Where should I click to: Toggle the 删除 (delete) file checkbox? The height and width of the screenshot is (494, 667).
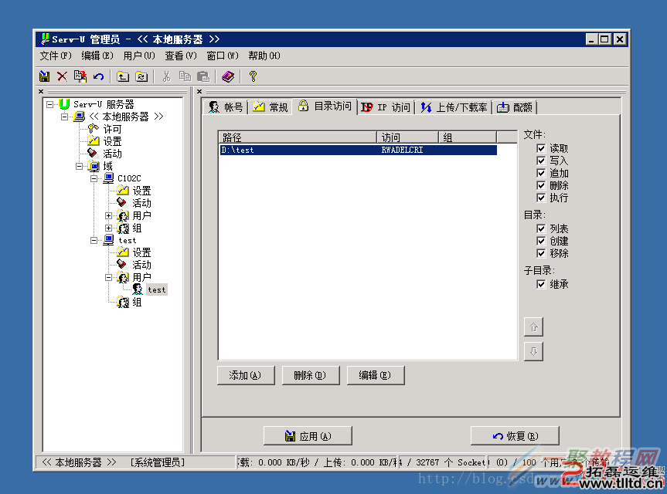point(541,185)
